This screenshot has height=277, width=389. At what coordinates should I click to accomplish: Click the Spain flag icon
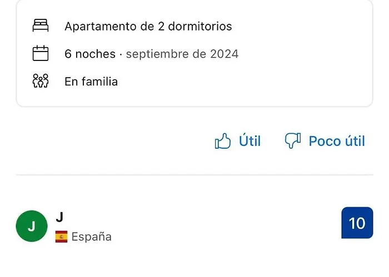(62, 237)
